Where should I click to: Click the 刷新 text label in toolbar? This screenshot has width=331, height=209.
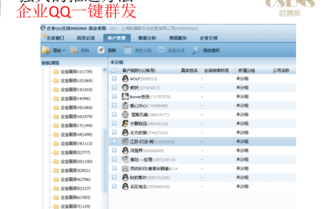click(112, 51)
